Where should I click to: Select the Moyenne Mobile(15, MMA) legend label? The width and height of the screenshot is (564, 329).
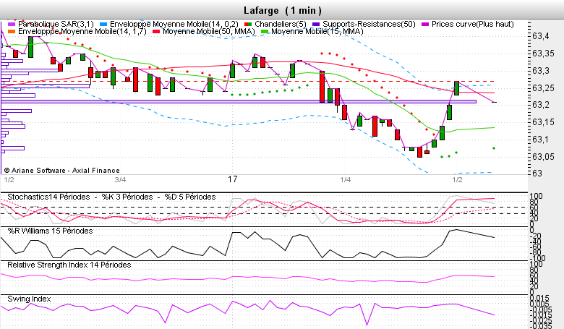point(317,31)
